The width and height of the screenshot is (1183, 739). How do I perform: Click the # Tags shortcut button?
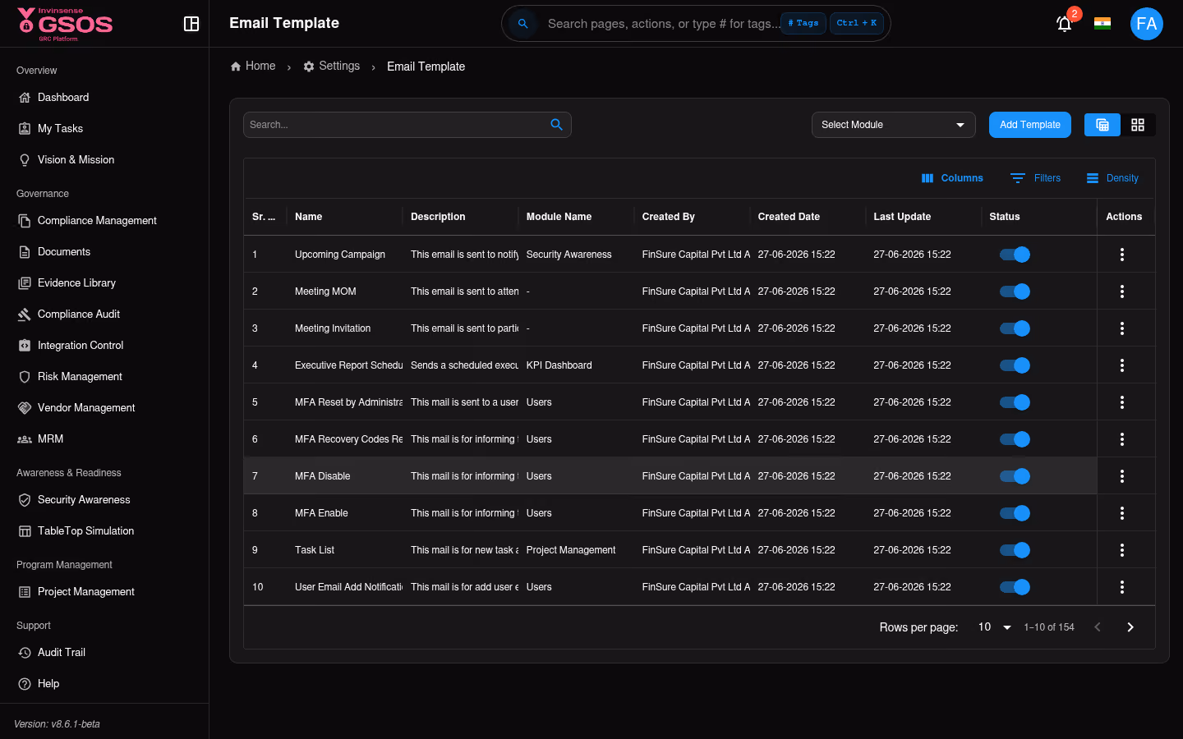[803, 23]
